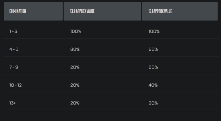Select 100% in the middle column
Viewport: 221px width, 121px height.
click(76, 31)
